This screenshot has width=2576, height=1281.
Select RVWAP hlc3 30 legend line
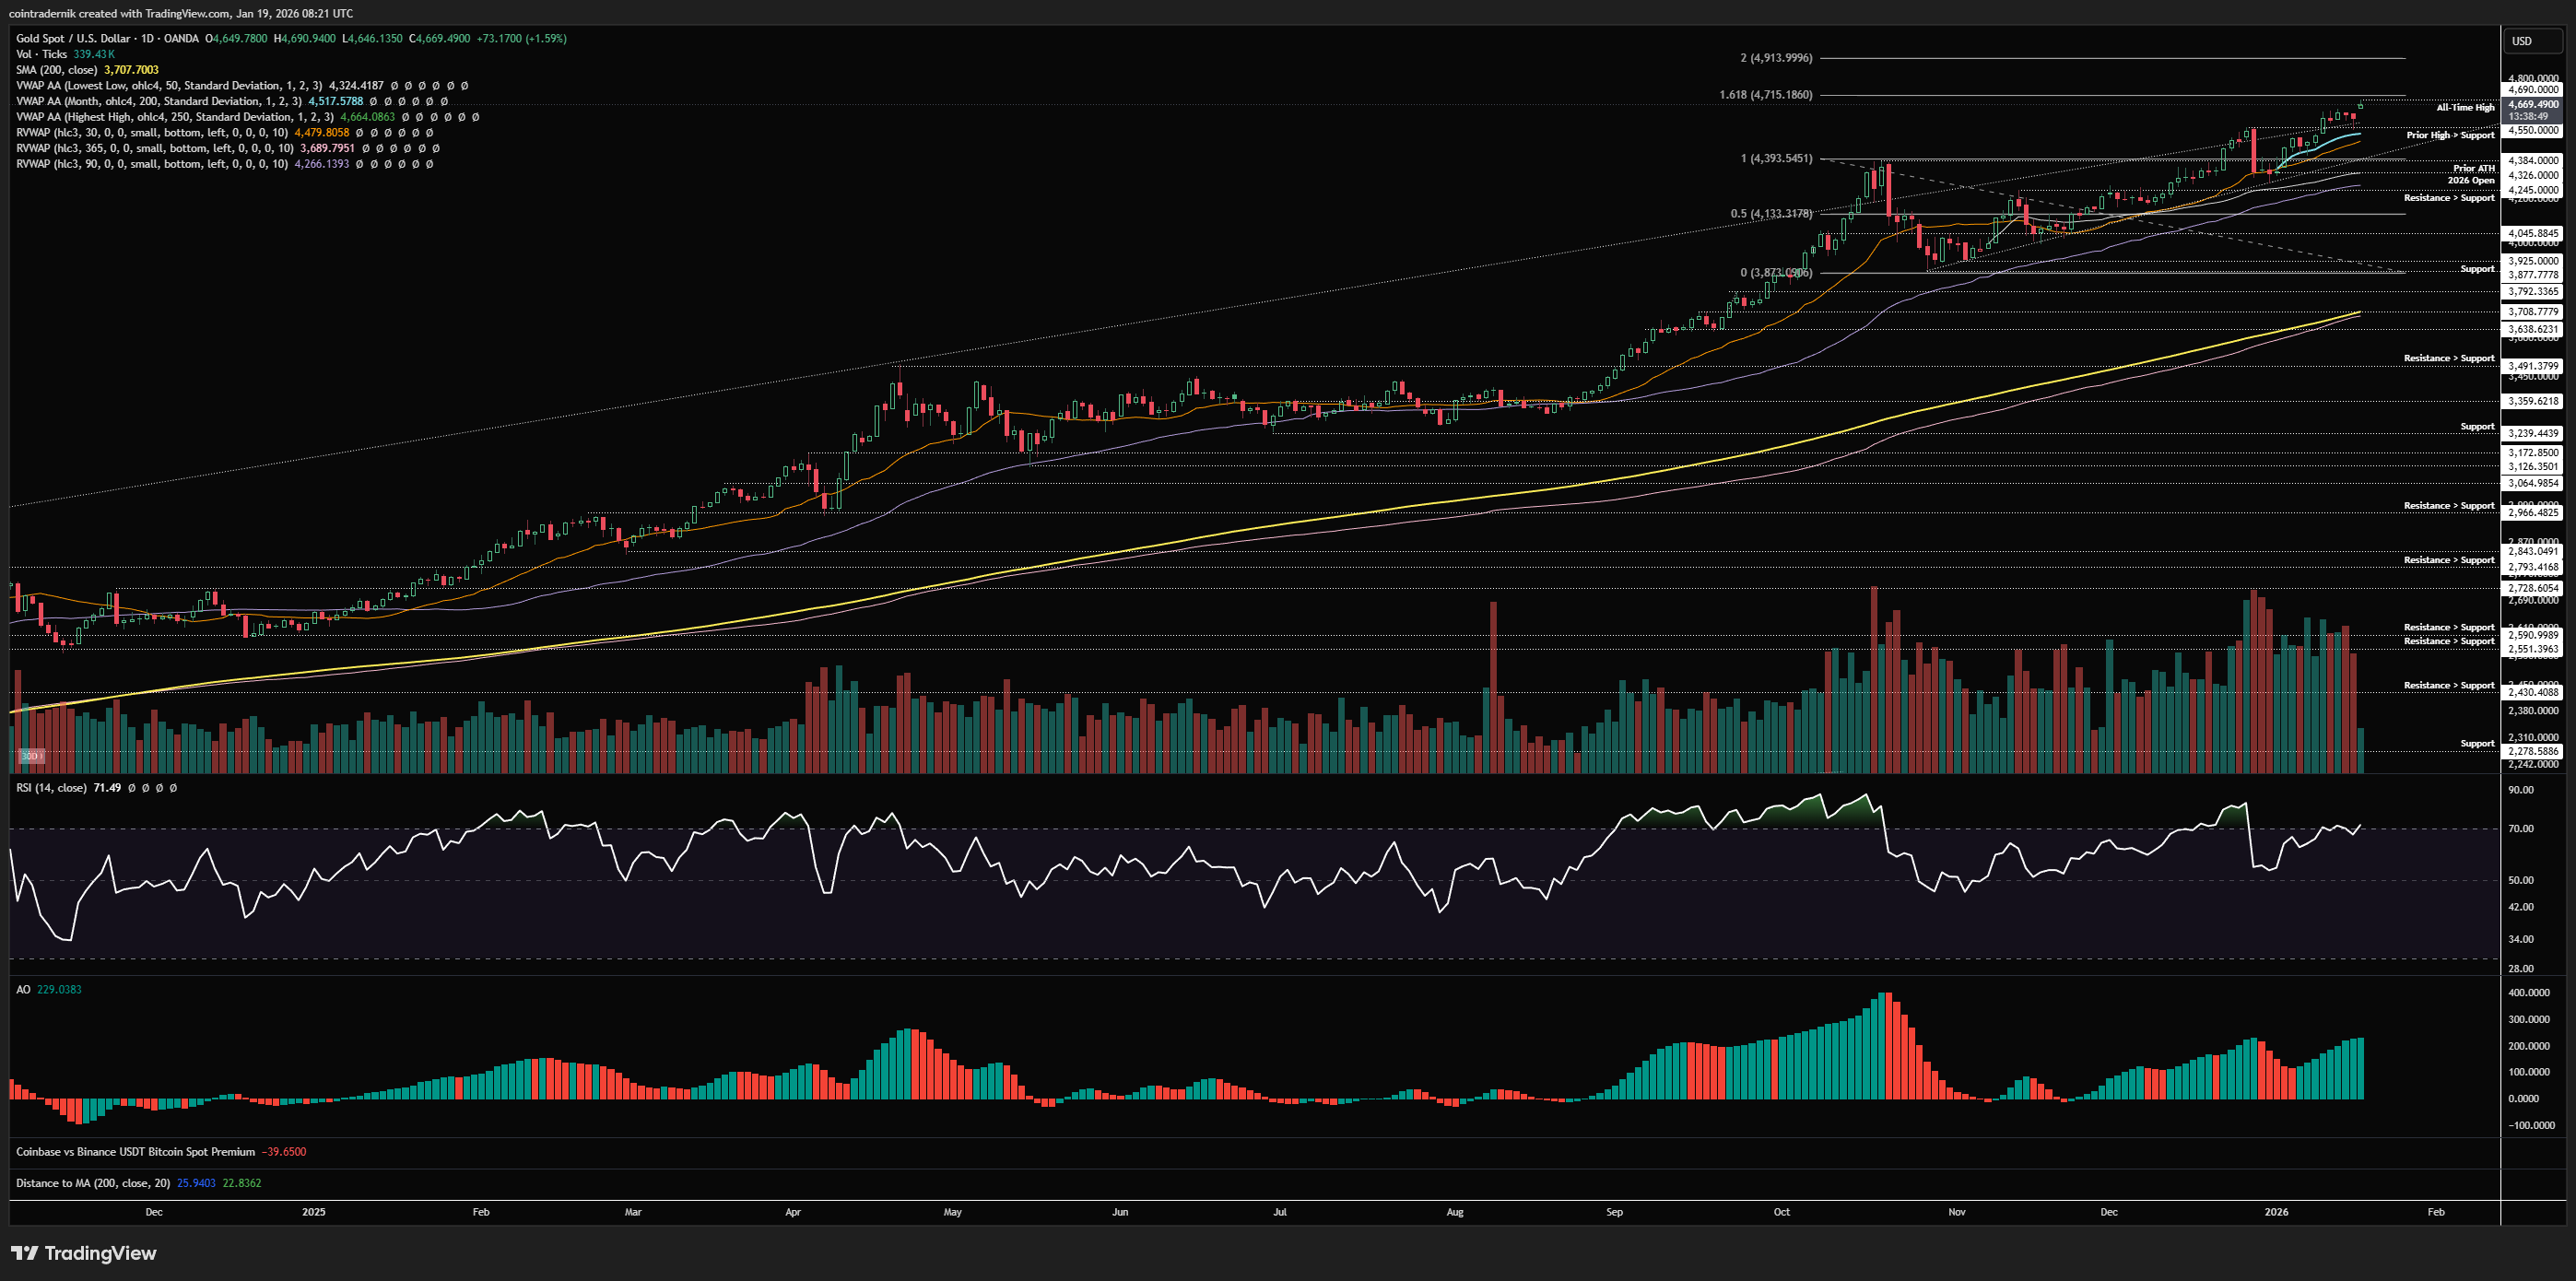[151, 132]
